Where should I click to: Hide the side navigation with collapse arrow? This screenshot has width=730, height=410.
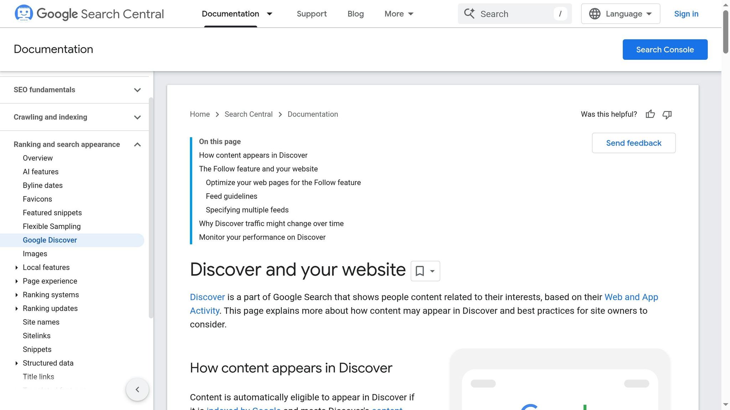(137, 390)
